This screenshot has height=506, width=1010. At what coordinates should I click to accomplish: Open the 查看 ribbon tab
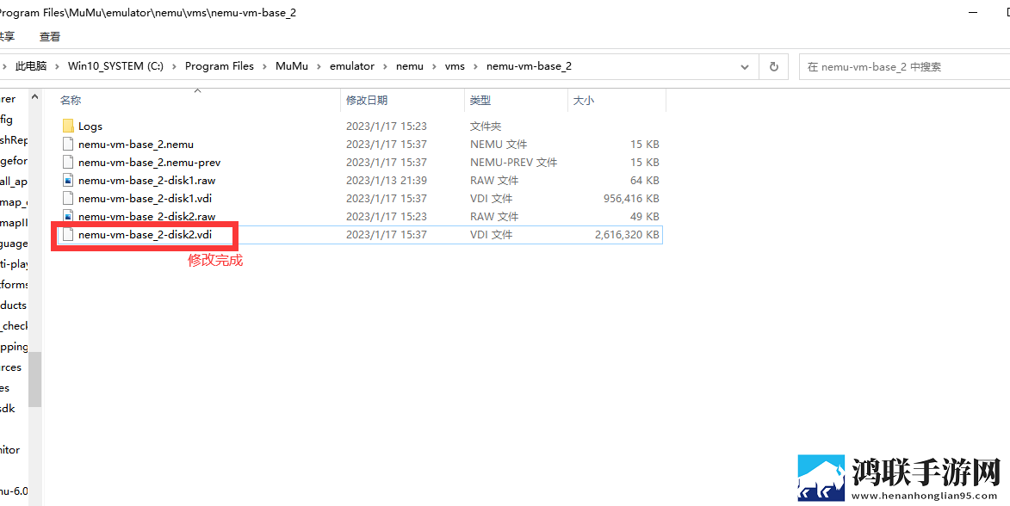pyautogui.click(x=50, y=37)
